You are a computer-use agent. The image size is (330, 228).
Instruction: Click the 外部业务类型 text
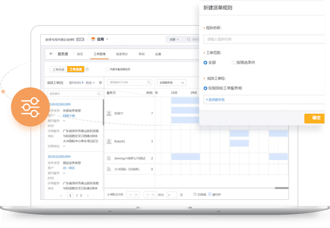pos(72,111)
